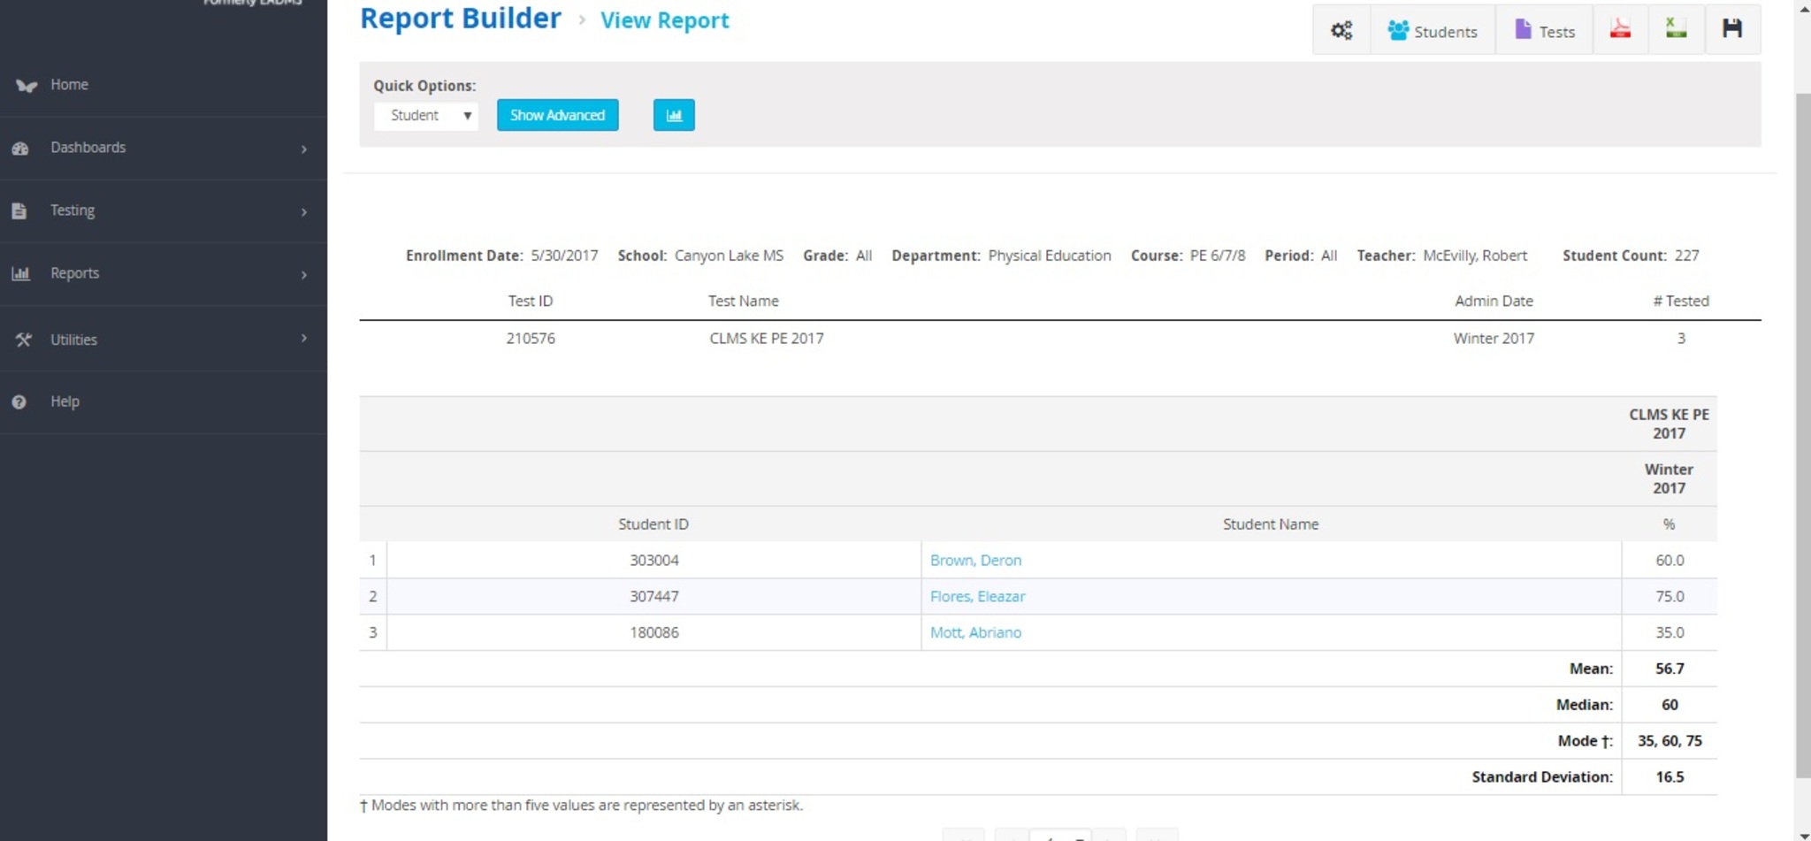The image size is (1811, 841).
Task: Save the report with disk icon
Action: coord(1732,29)
